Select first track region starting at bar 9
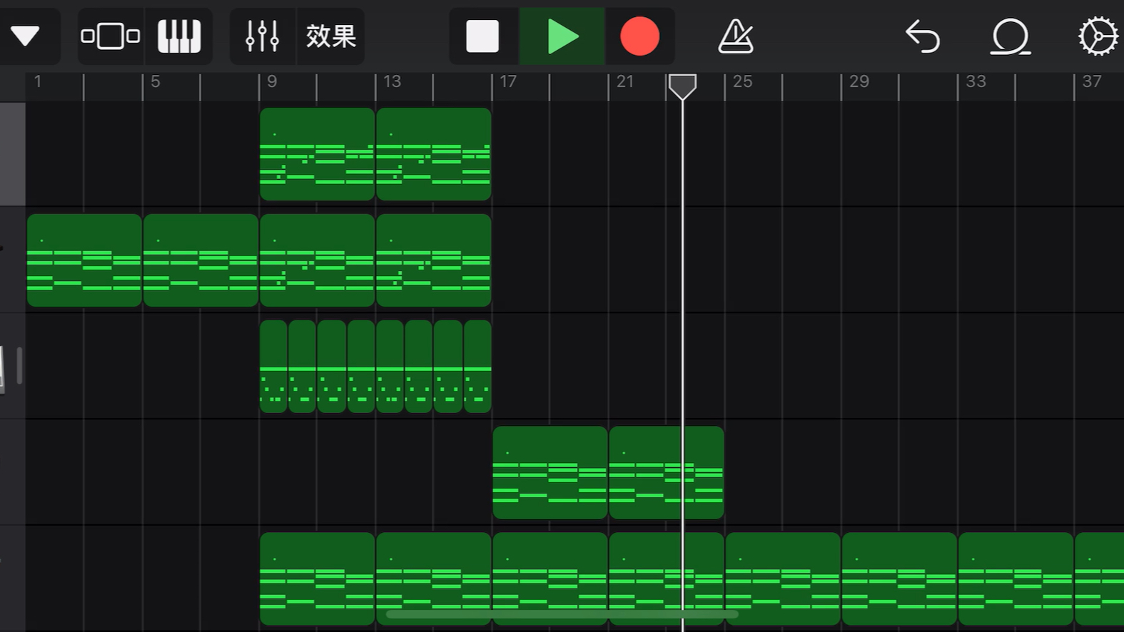 tap(318, 154)
